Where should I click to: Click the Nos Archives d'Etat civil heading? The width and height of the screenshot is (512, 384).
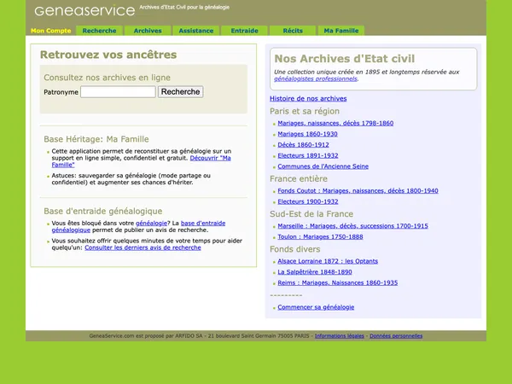point(345,59)
